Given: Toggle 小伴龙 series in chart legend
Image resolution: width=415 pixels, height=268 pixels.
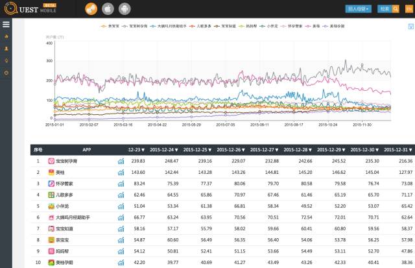Looking at the screenshot, I should coord(268,26).
